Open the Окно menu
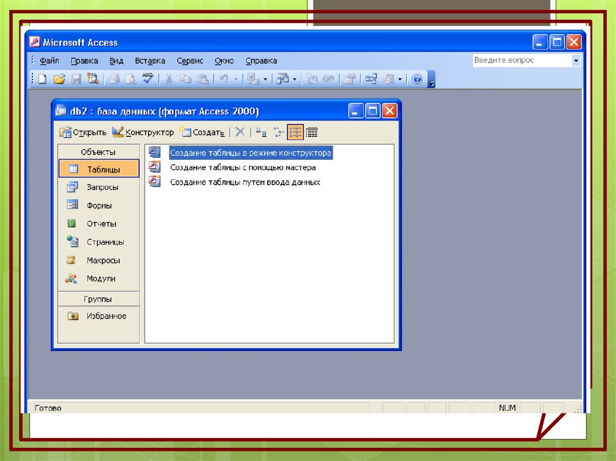This screenshot has height=461, width=616. [224, 61]
